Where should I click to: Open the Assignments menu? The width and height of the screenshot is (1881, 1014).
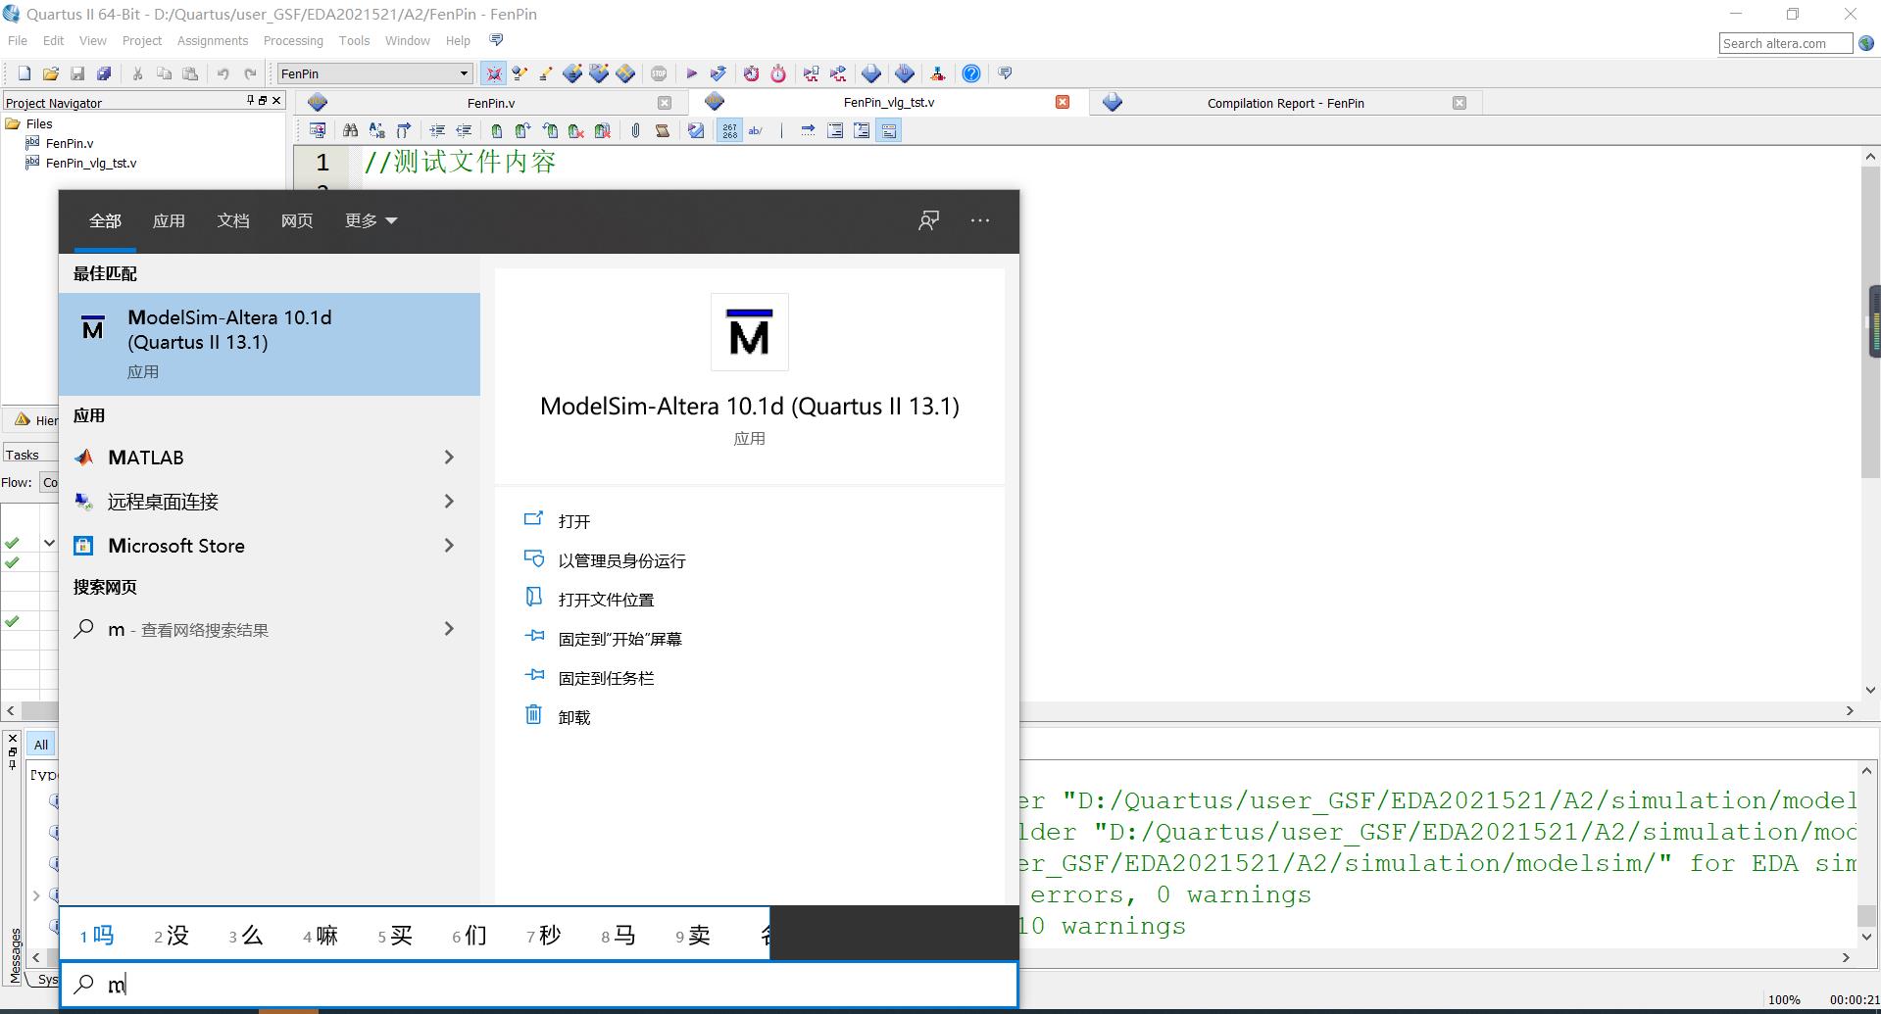pyautogui.click(x=213, y=40)
